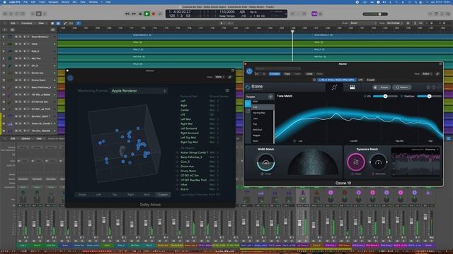Adjust the master volume slider in control bar
The height and width of the screenshot is (254, 453).
pyautogui.click(x=376, y=14)
